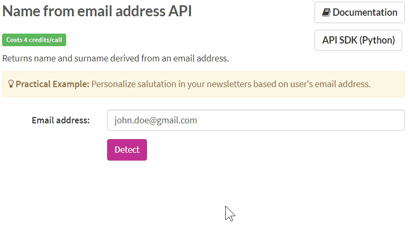Select the word Documentation in top button
This screenshot has height=243, width=408.
point(365,12)
